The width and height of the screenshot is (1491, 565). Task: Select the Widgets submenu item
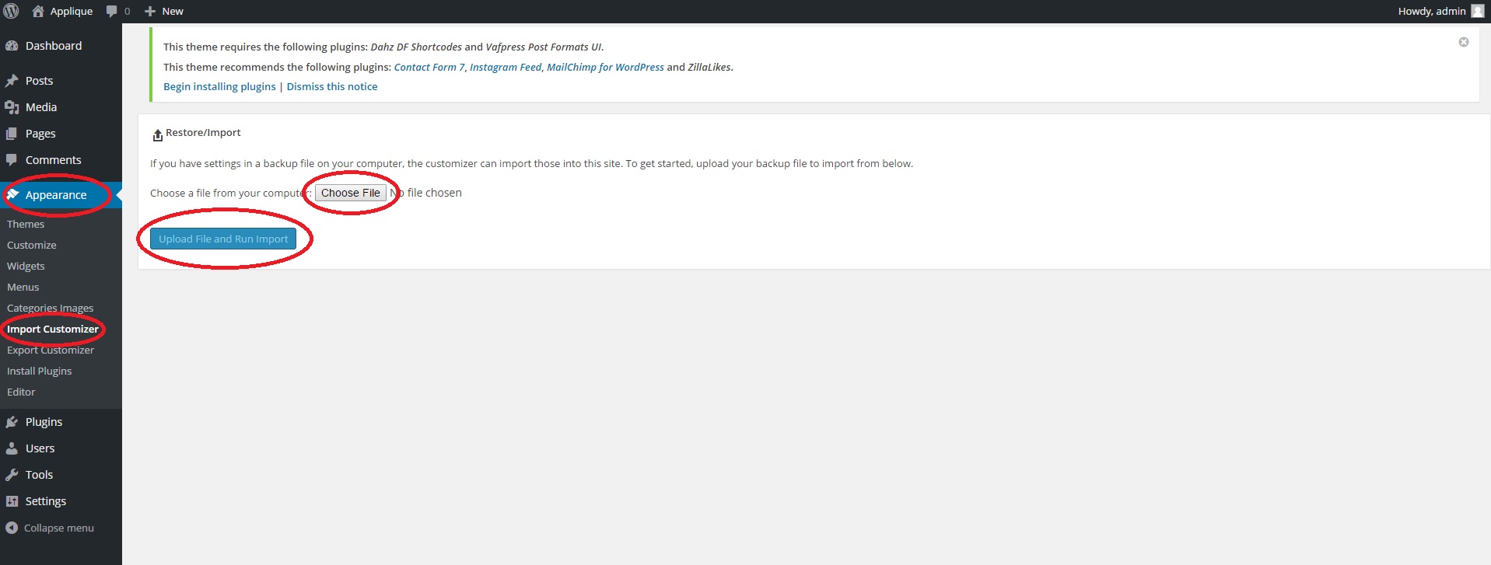pos(26,266)
